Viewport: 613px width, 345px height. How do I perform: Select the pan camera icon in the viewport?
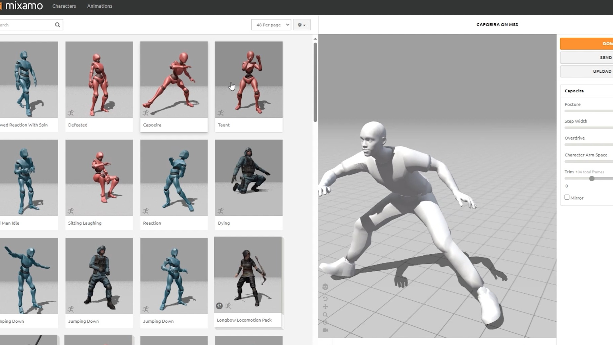325,306
